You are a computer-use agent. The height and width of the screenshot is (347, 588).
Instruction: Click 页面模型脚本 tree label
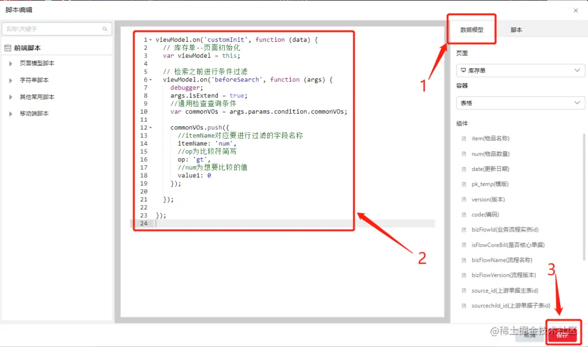click(37, 63)
